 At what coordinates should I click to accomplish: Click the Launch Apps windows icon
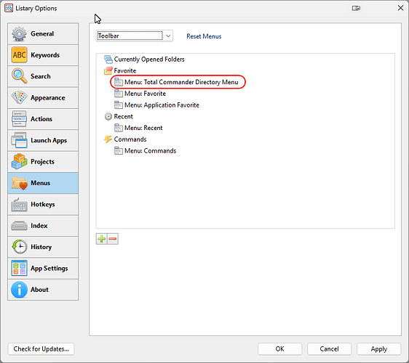coord(19,140)
